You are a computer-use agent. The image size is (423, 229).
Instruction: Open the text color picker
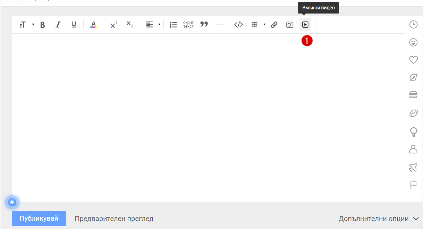[x=93, y=25]
